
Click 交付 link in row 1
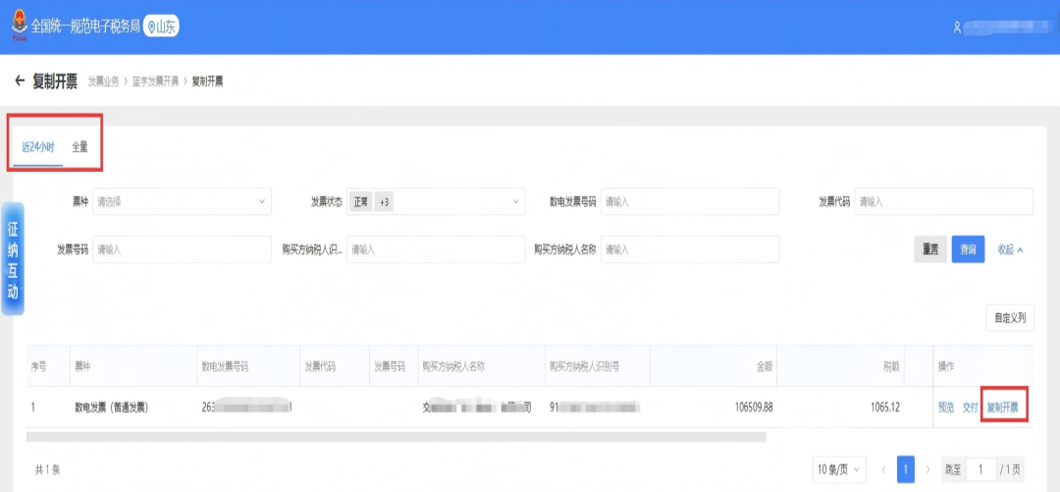(970, 408)
